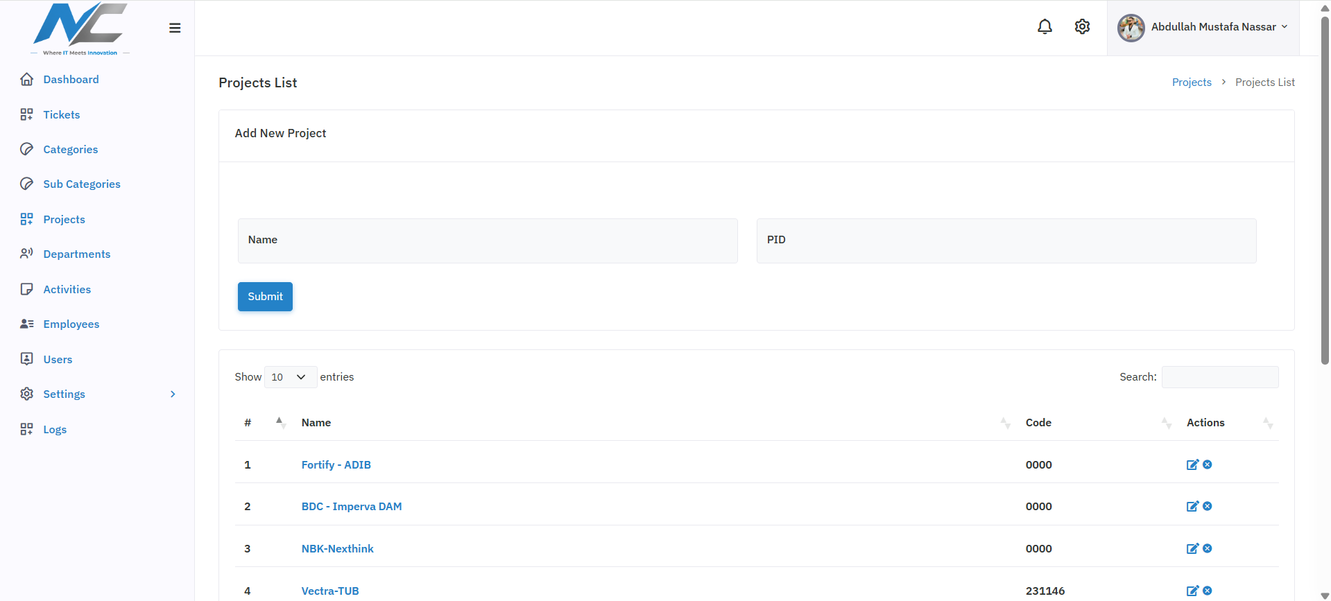Open Tickets in the sidebar menu

61,114
